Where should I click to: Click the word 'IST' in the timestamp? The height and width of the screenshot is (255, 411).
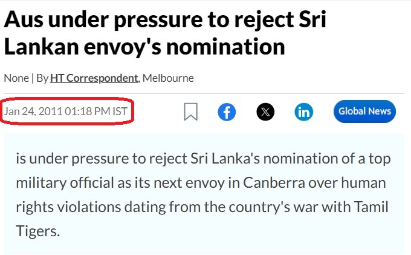(120, 111)
